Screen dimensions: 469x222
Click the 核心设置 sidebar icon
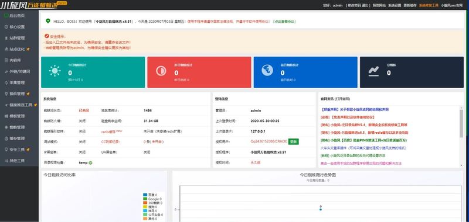point(6,27)
